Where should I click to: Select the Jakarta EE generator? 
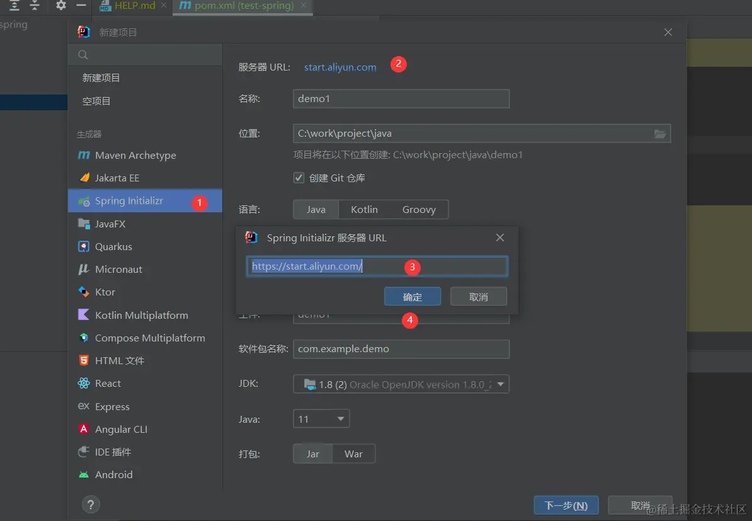145,178
